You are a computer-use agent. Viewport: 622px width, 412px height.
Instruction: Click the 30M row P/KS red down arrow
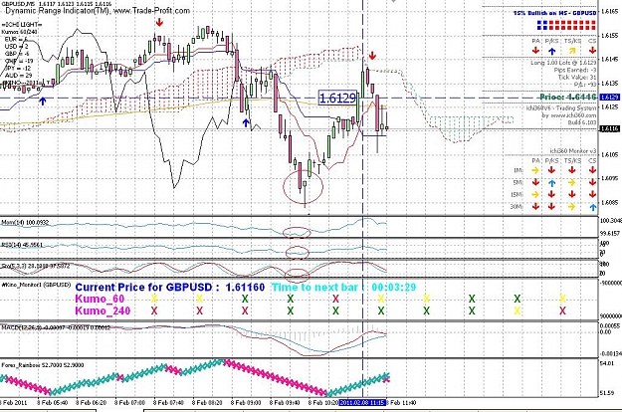click(x=551, y=207)
